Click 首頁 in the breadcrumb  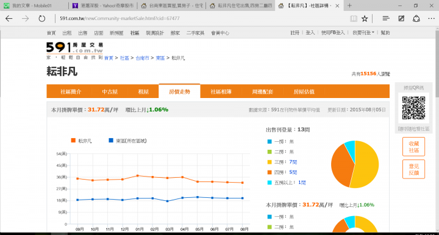(109, 58)
